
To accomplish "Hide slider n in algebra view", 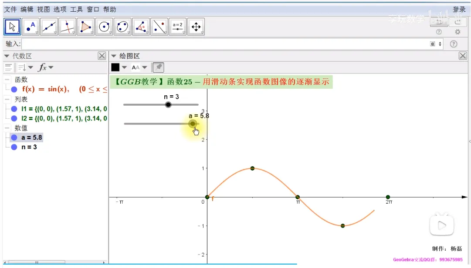I will (x=14, y=147).
